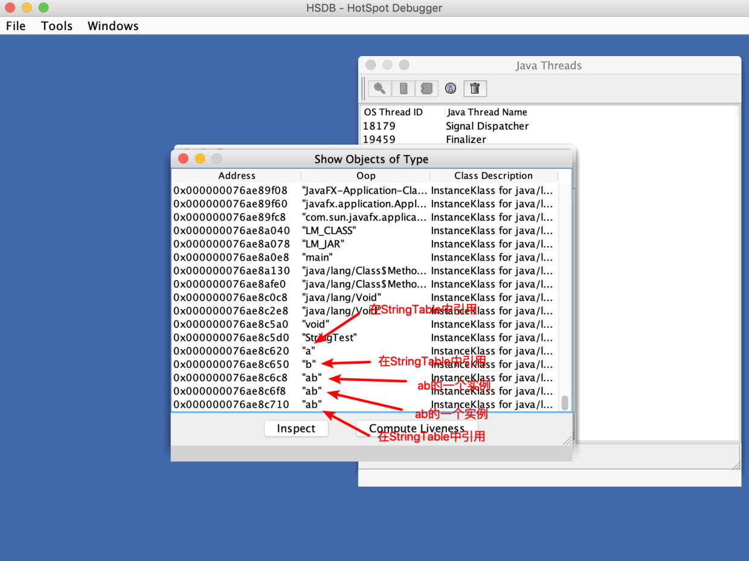The height and width of the screenshot is (561, 749).
Task: Select the Finalizer thread row
Action: (x=466, y=139)
